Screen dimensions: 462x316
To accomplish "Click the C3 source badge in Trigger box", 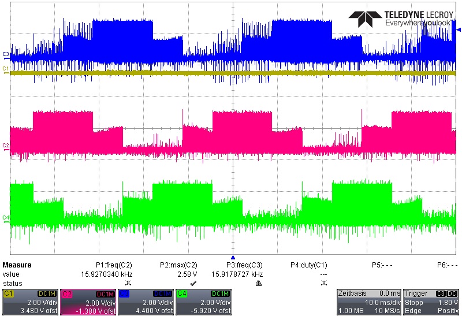I will pos(441,293).
